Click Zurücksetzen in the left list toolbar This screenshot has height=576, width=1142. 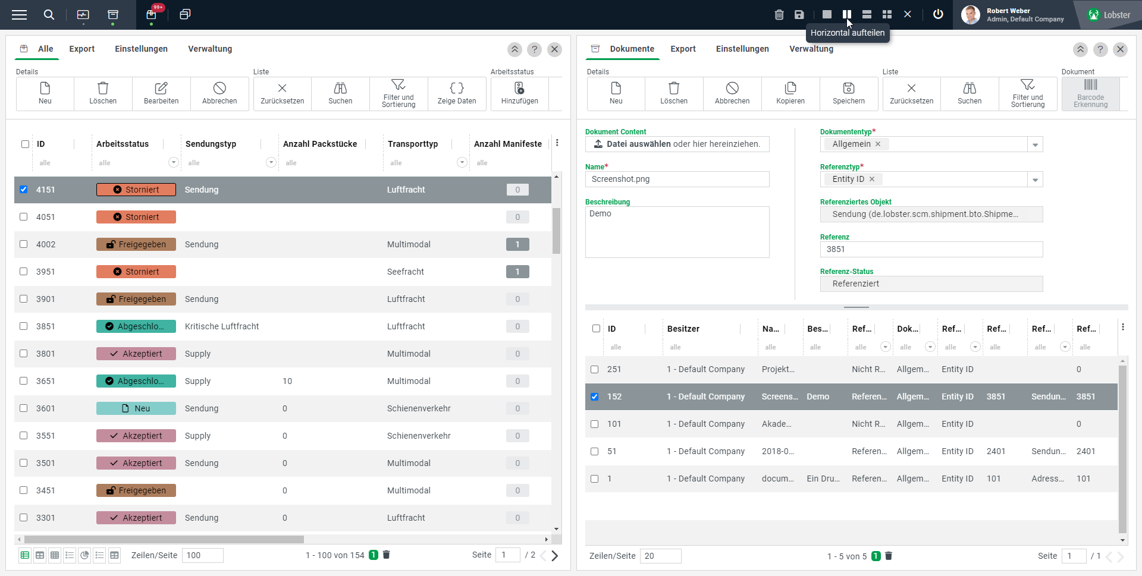point(283,94)
